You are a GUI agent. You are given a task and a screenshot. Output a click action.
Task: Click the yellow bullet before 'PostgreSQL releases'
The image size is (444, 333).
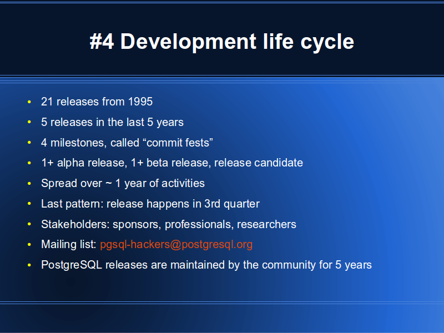[x=29, y=265]
